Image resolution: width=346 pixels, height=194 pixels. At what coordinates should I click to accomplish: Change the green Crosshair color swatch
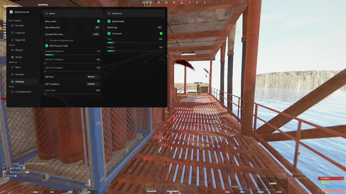click(161, 33)
